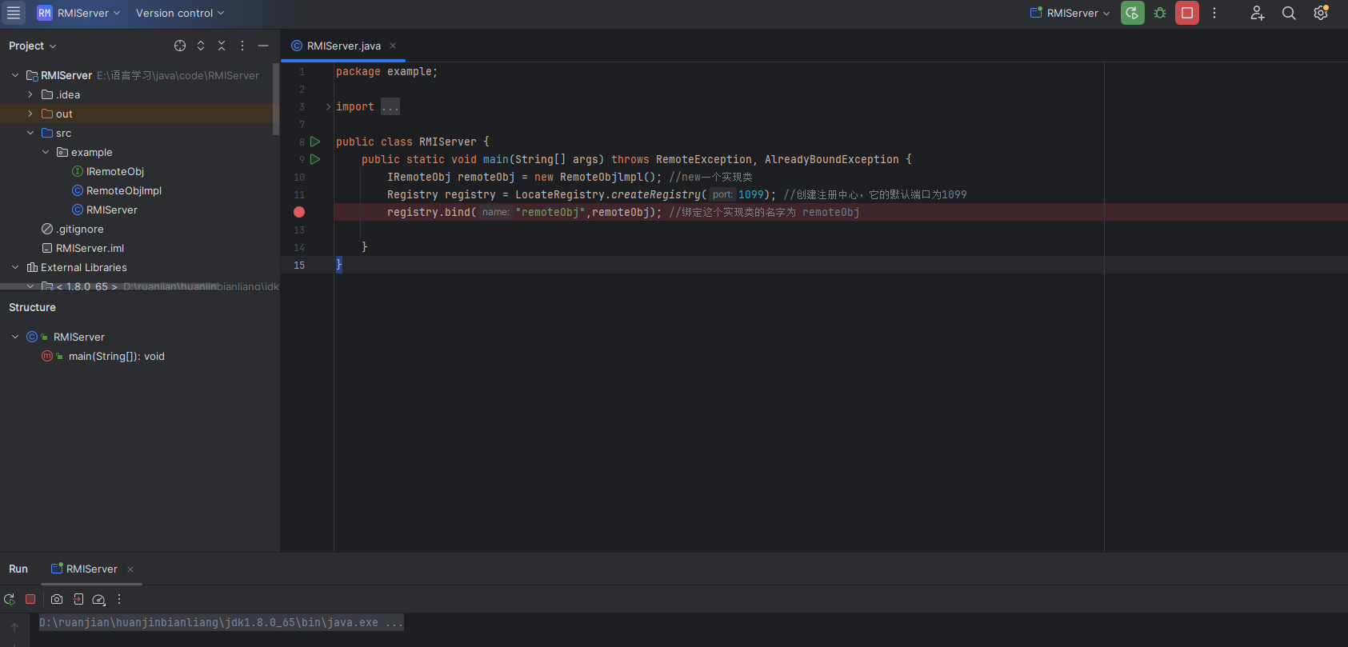Rerun RMIServer in Run panel

(10, 599)
